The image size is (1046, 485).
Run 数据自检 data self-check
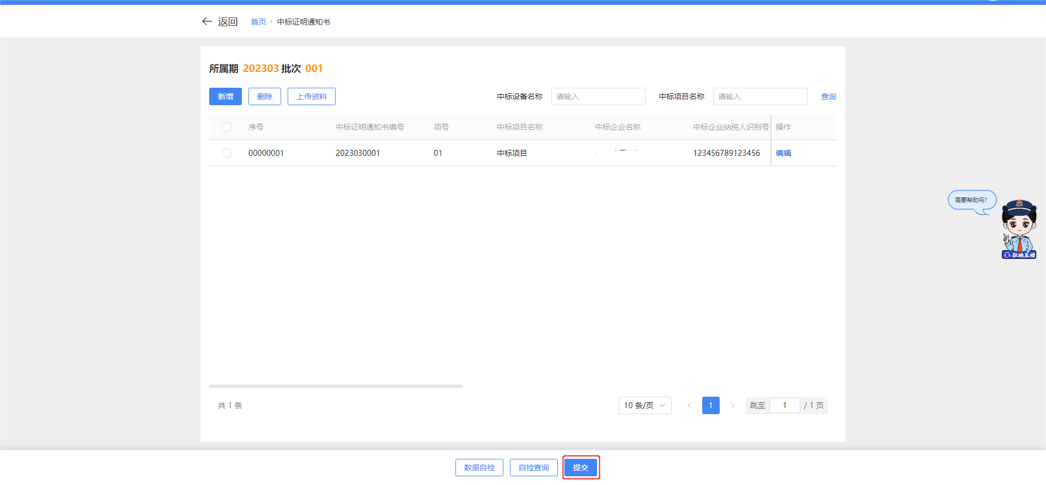tap(479, 468)
